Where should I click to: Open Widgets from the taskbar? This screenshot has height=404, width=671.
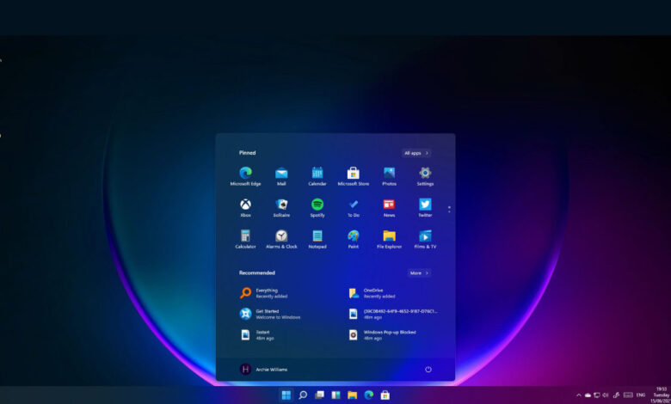tap(335, 395)
